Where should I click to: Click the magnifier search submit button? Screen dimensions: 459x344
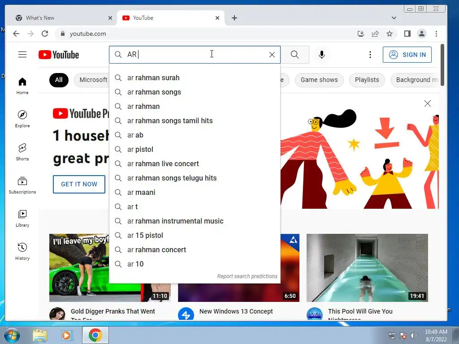(x=295, y=55)
